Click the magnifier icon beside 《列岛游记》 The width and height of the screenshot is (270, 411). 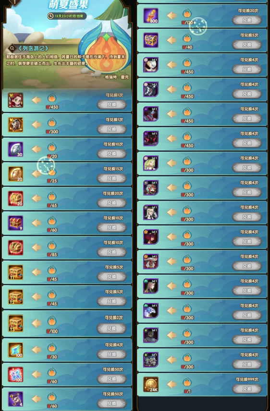(x=12, y=48)
